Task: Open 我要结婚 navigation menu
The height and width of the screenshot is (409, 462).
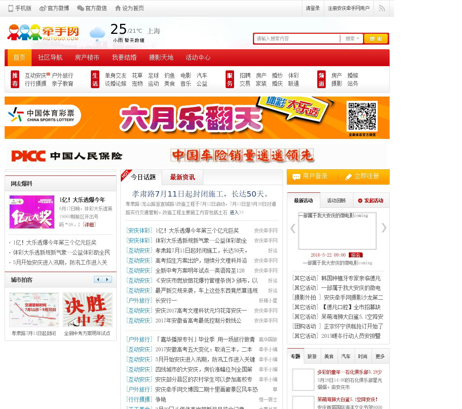Action: pos(124,58)
